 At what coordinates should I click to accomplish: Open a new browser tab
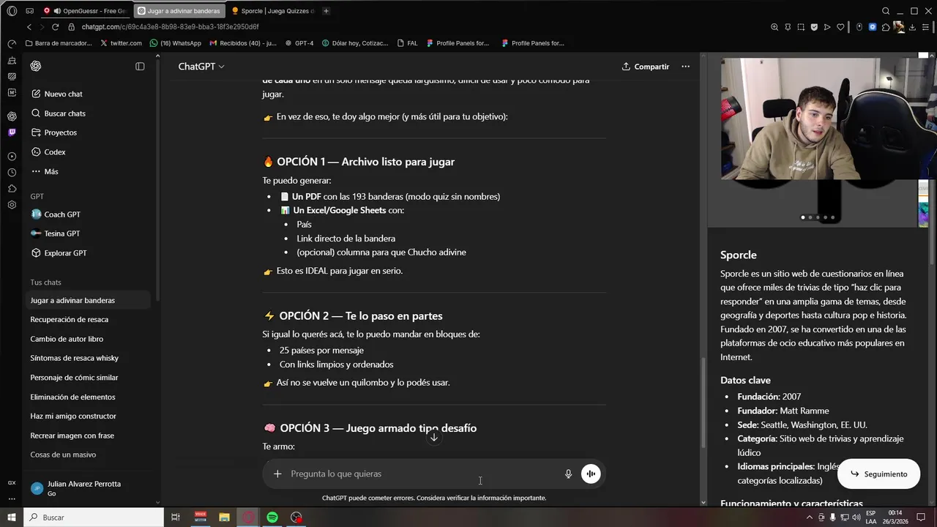tap(326, 11)
